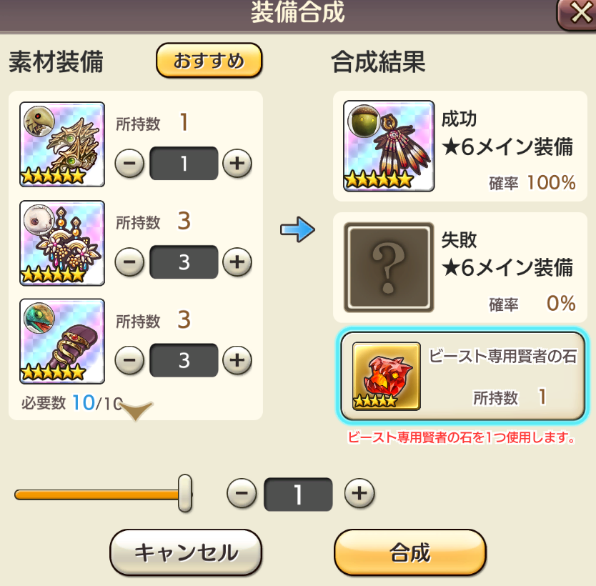Screen dimensions: 596x586
Task: Tap the acorn feather success result icon
Action: (389, 146)
